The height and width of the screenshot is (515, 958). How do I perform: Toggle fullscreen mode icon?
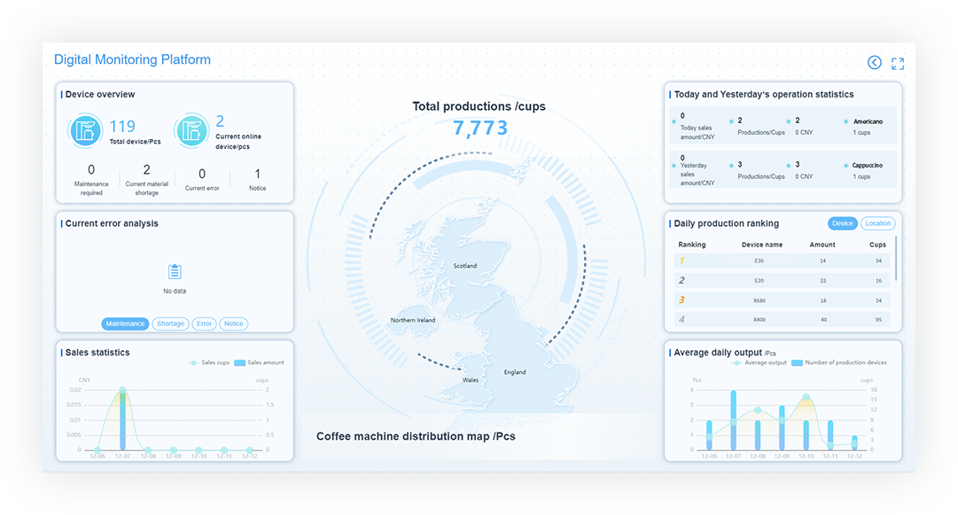(x=898, y=63)
